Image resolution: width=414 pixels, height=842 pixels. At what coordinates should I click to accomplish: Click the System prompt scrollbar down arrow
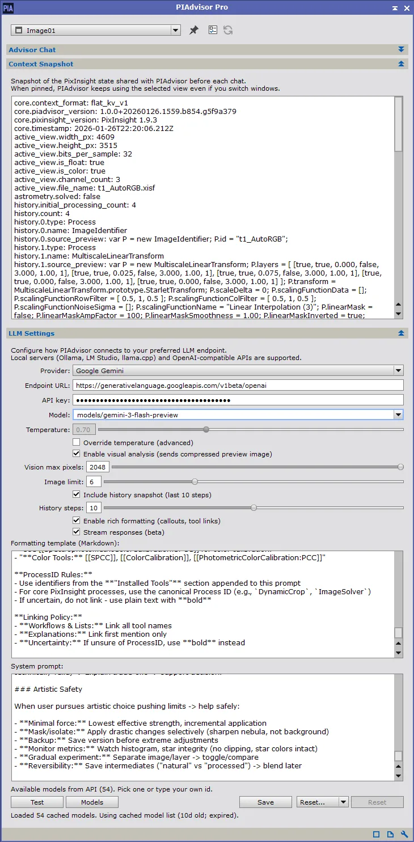tap(398, 776)
